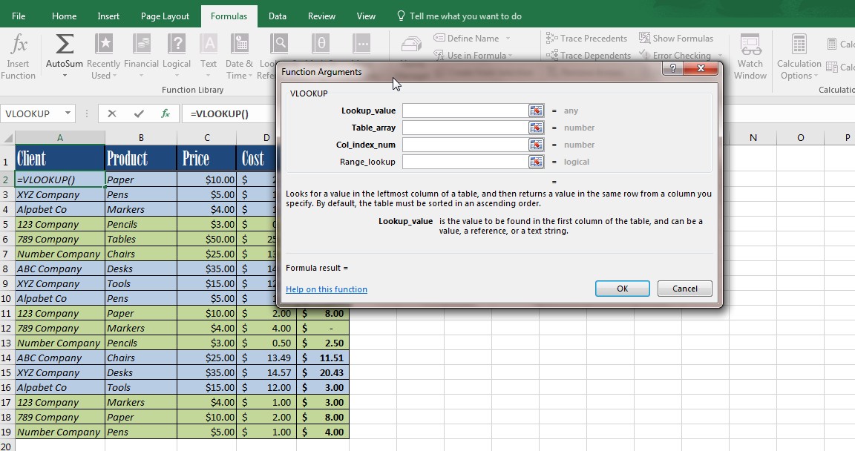
Task: Click the Lookup_value input field
Action: [465, 111]
